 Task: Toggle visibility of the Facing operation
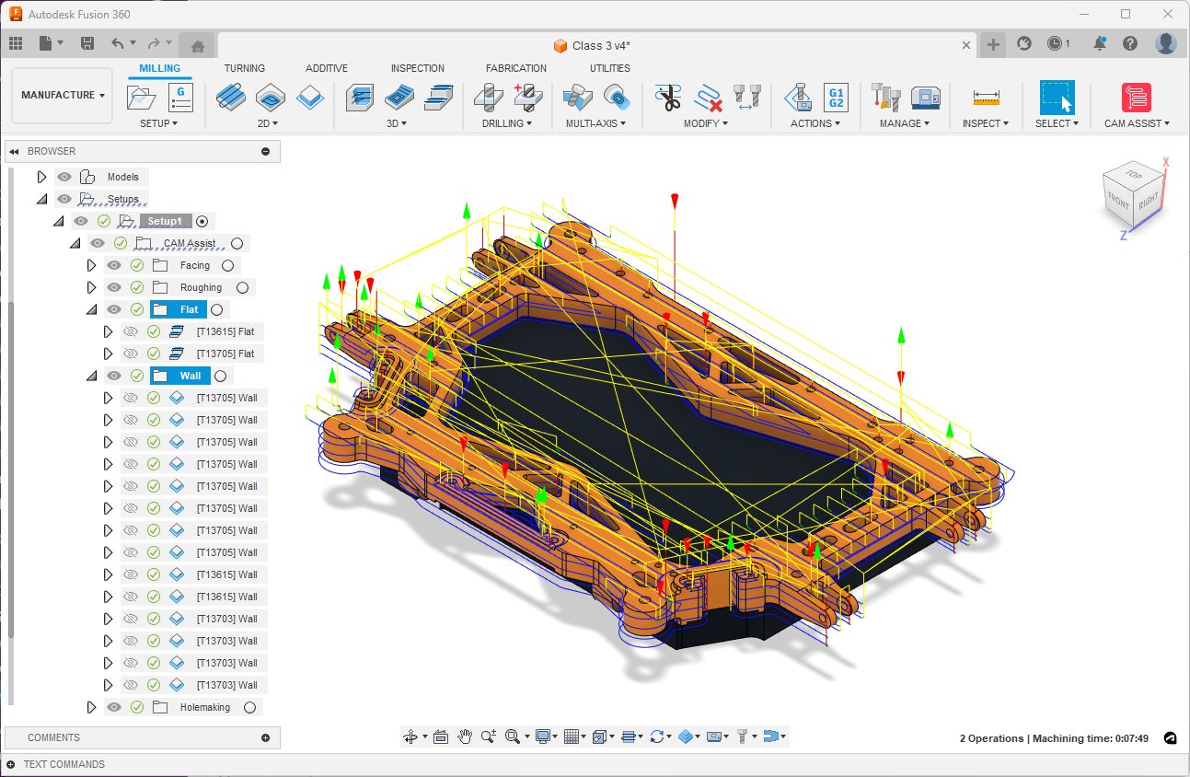[113, 264]
